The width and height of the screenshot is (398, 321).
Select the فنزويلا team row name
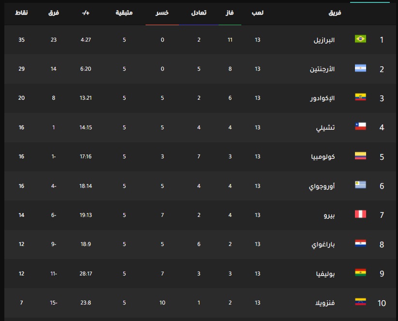tap(325, 303)
